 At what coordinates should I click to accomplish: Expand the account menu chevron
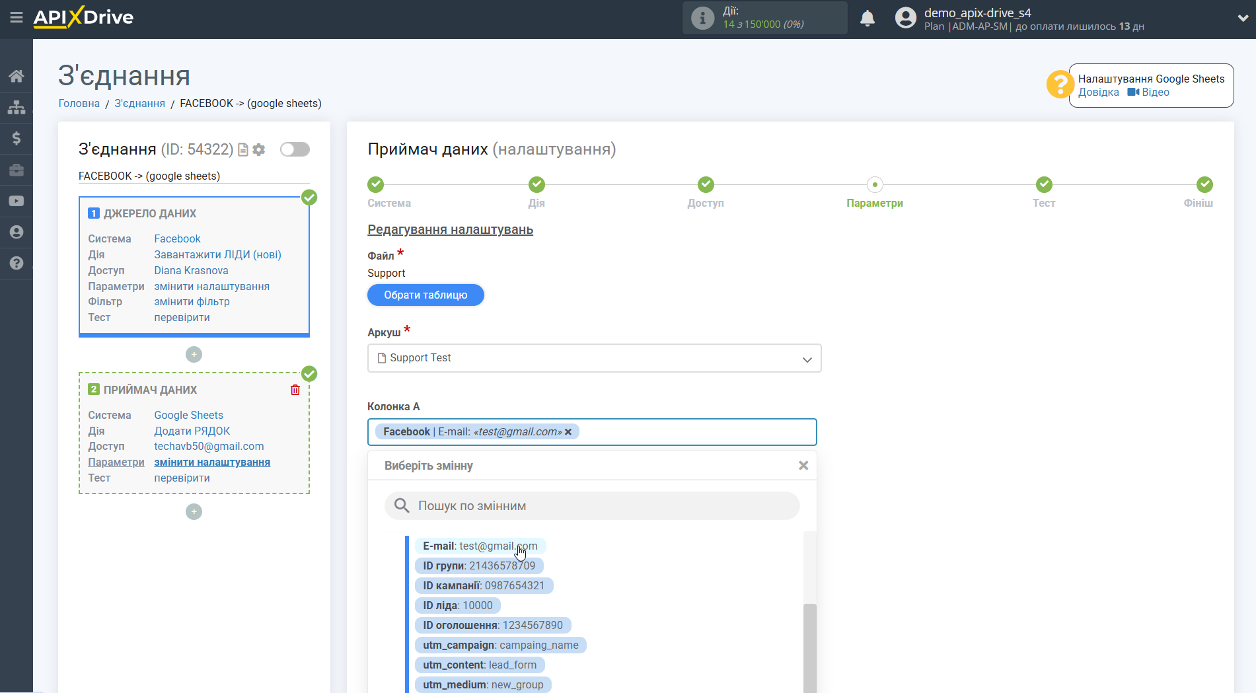[x=1242, y=18]
